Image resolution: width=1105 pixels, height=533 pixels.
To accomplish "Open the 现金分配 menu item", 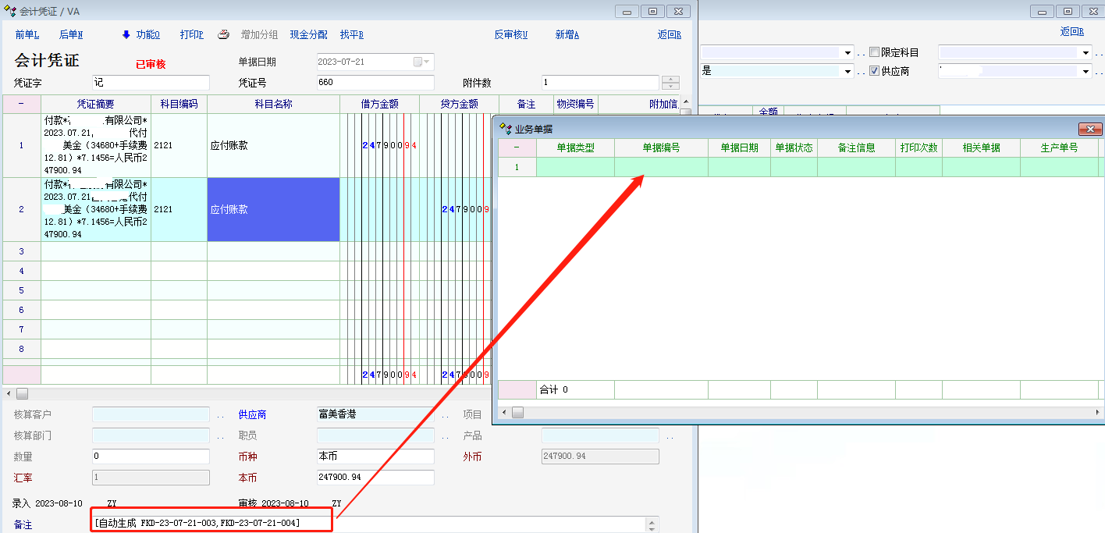I will click(x=308, y=35).
